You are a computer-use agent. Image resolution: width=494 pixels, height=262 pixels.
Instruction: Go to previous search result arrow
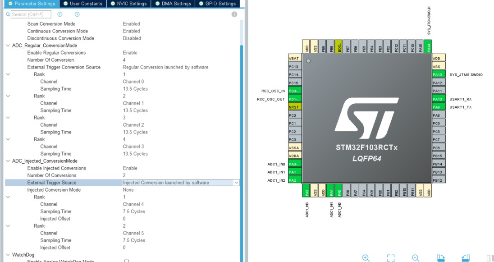(x=60, y=14)
